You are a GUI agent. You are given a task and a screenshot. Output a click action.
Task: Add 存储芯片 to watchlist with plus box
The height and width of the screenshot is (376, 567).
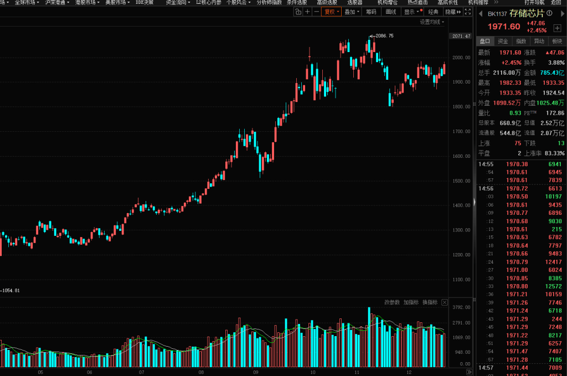click(x=556, y=28)
